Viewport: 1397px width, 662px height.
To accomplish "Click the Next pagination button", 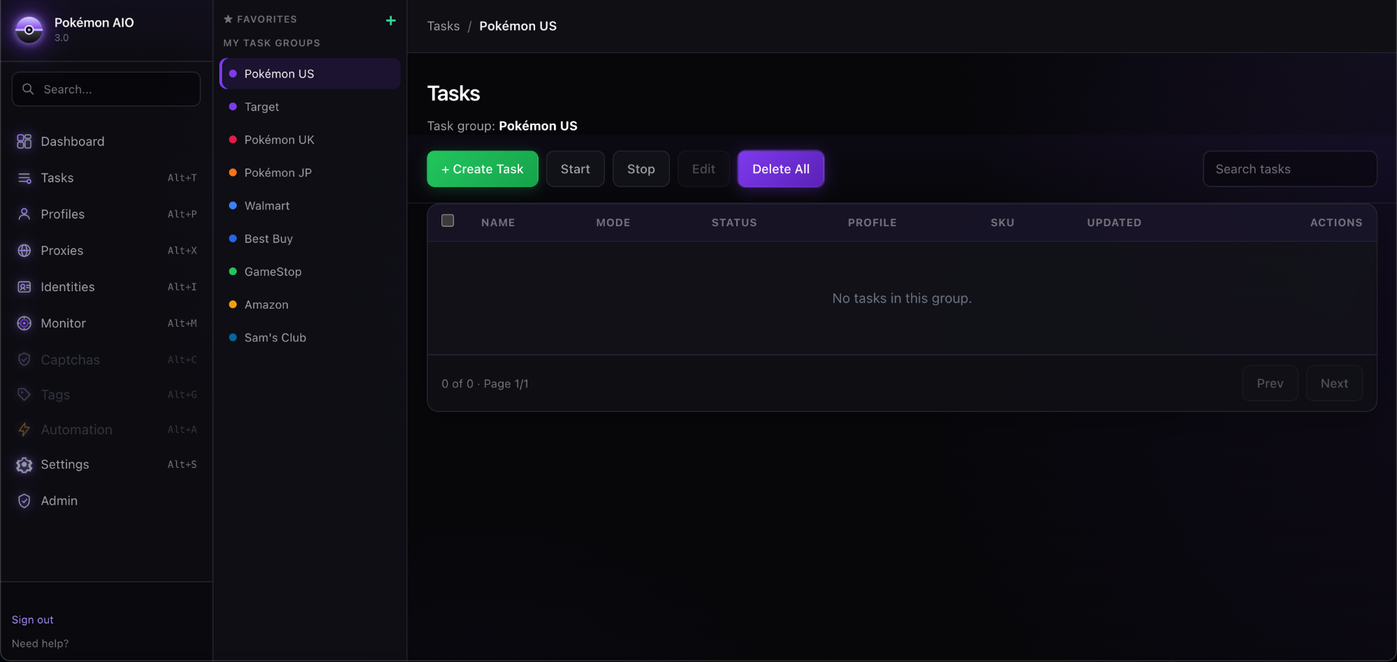I will coord(1334,383).
